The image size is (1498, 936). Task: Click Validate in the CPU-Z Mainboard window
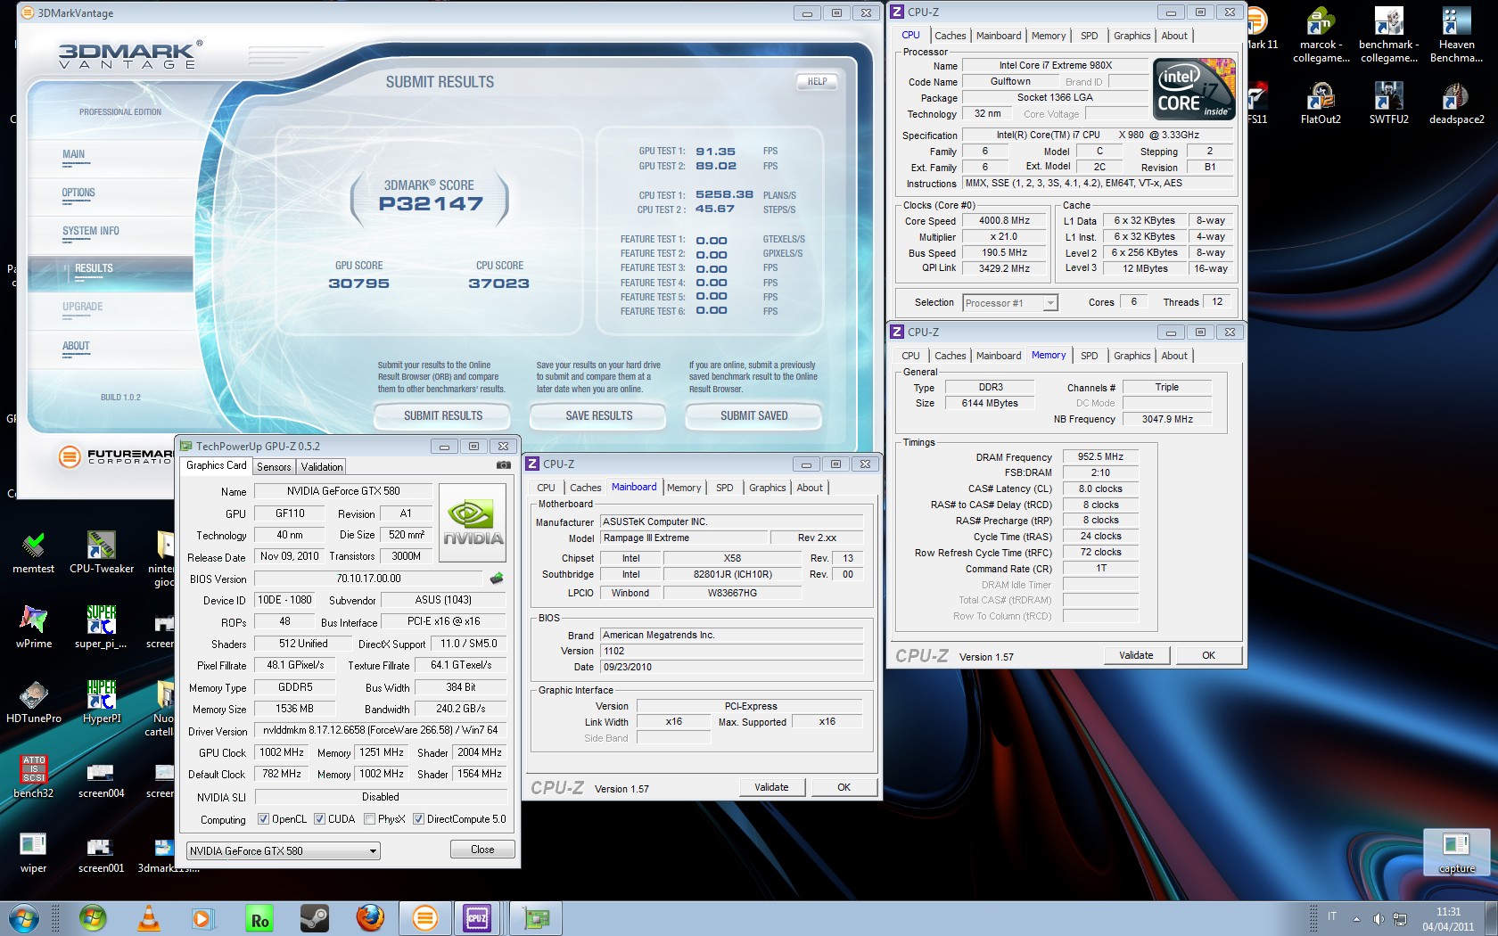coord(771,787)
